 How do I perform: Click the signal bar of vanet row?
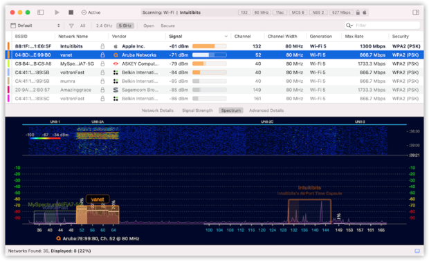210,55
